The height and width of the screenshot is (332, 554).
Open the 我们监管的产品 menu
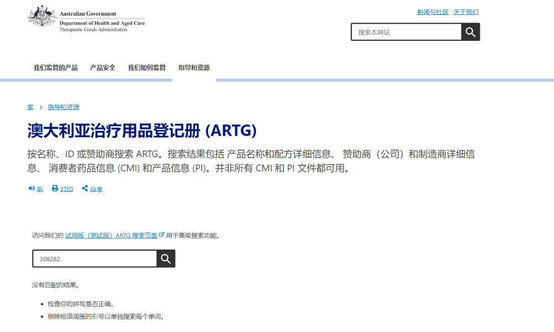(55, 68)
